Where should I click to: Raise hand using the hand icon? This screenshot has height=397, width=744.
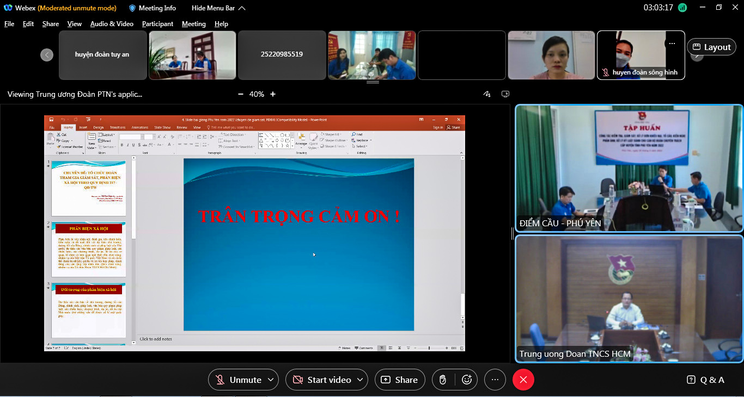pos(443,380)
